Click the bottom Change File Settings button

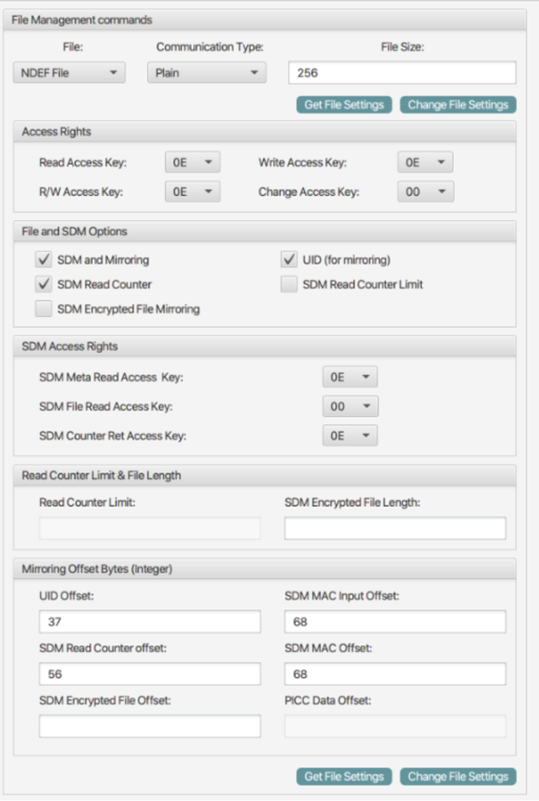point(457,776)
